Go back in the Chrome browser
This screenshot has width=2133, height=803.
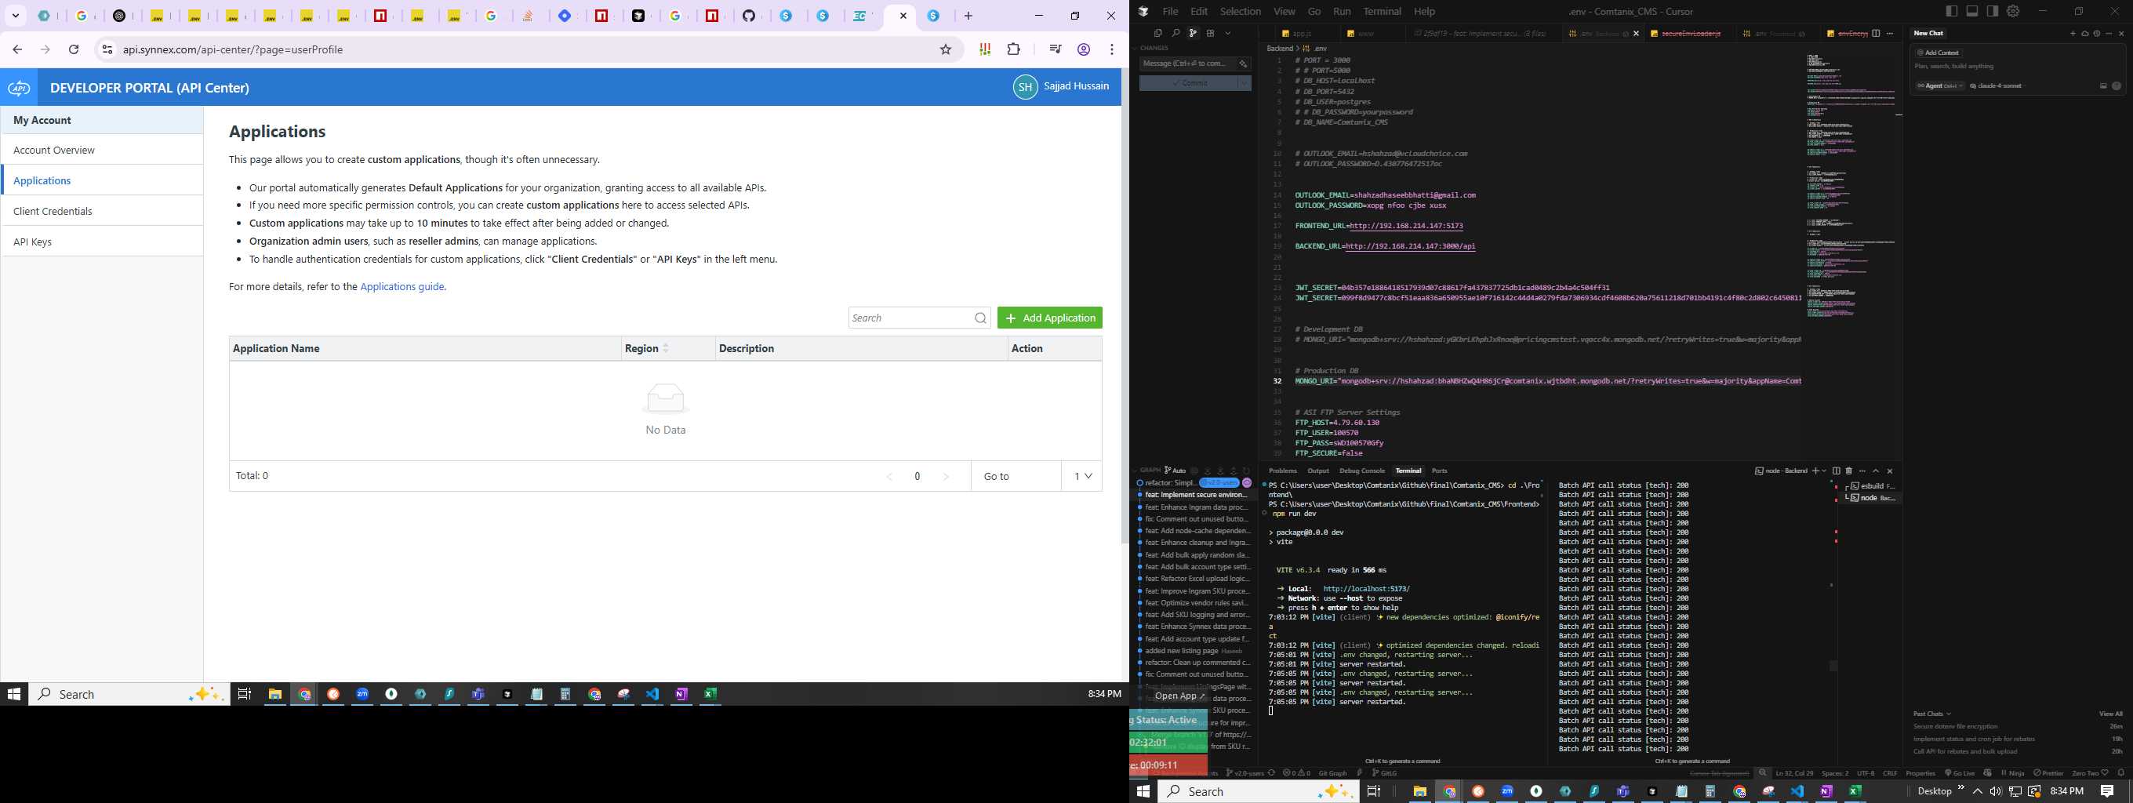17,49
